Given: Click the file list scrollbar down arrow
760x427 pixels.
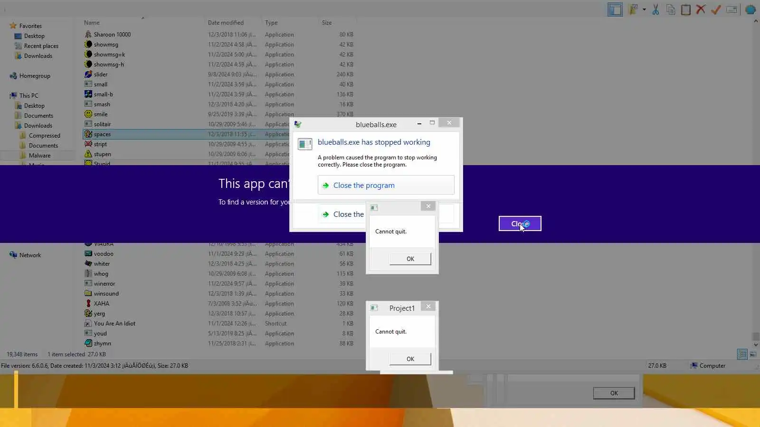Looking at the screenshot, I should coord(756,345).
